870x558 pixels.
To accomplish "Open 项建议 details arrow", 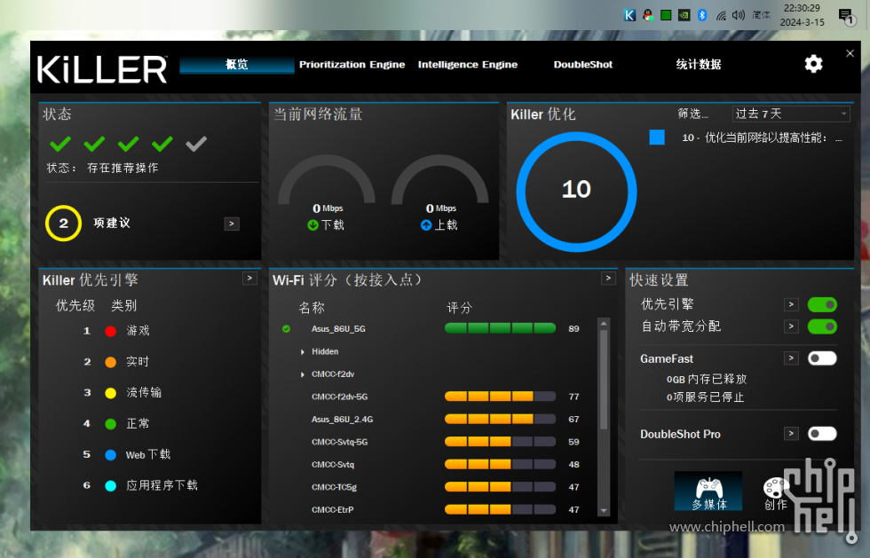I will pos(232,224).
